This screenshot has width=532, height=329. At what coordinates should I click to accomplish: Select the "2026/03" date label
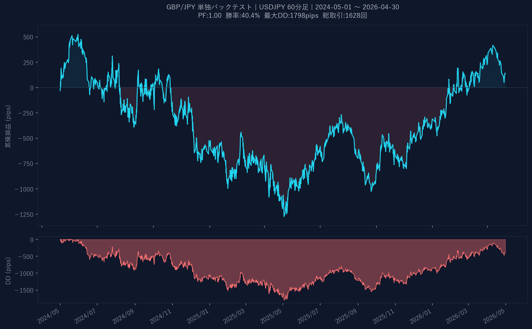pos(457,316)
